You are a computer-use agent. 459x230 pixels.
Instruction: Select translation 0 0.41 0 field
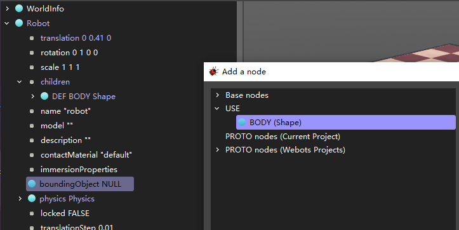click(x=76, y=38)
